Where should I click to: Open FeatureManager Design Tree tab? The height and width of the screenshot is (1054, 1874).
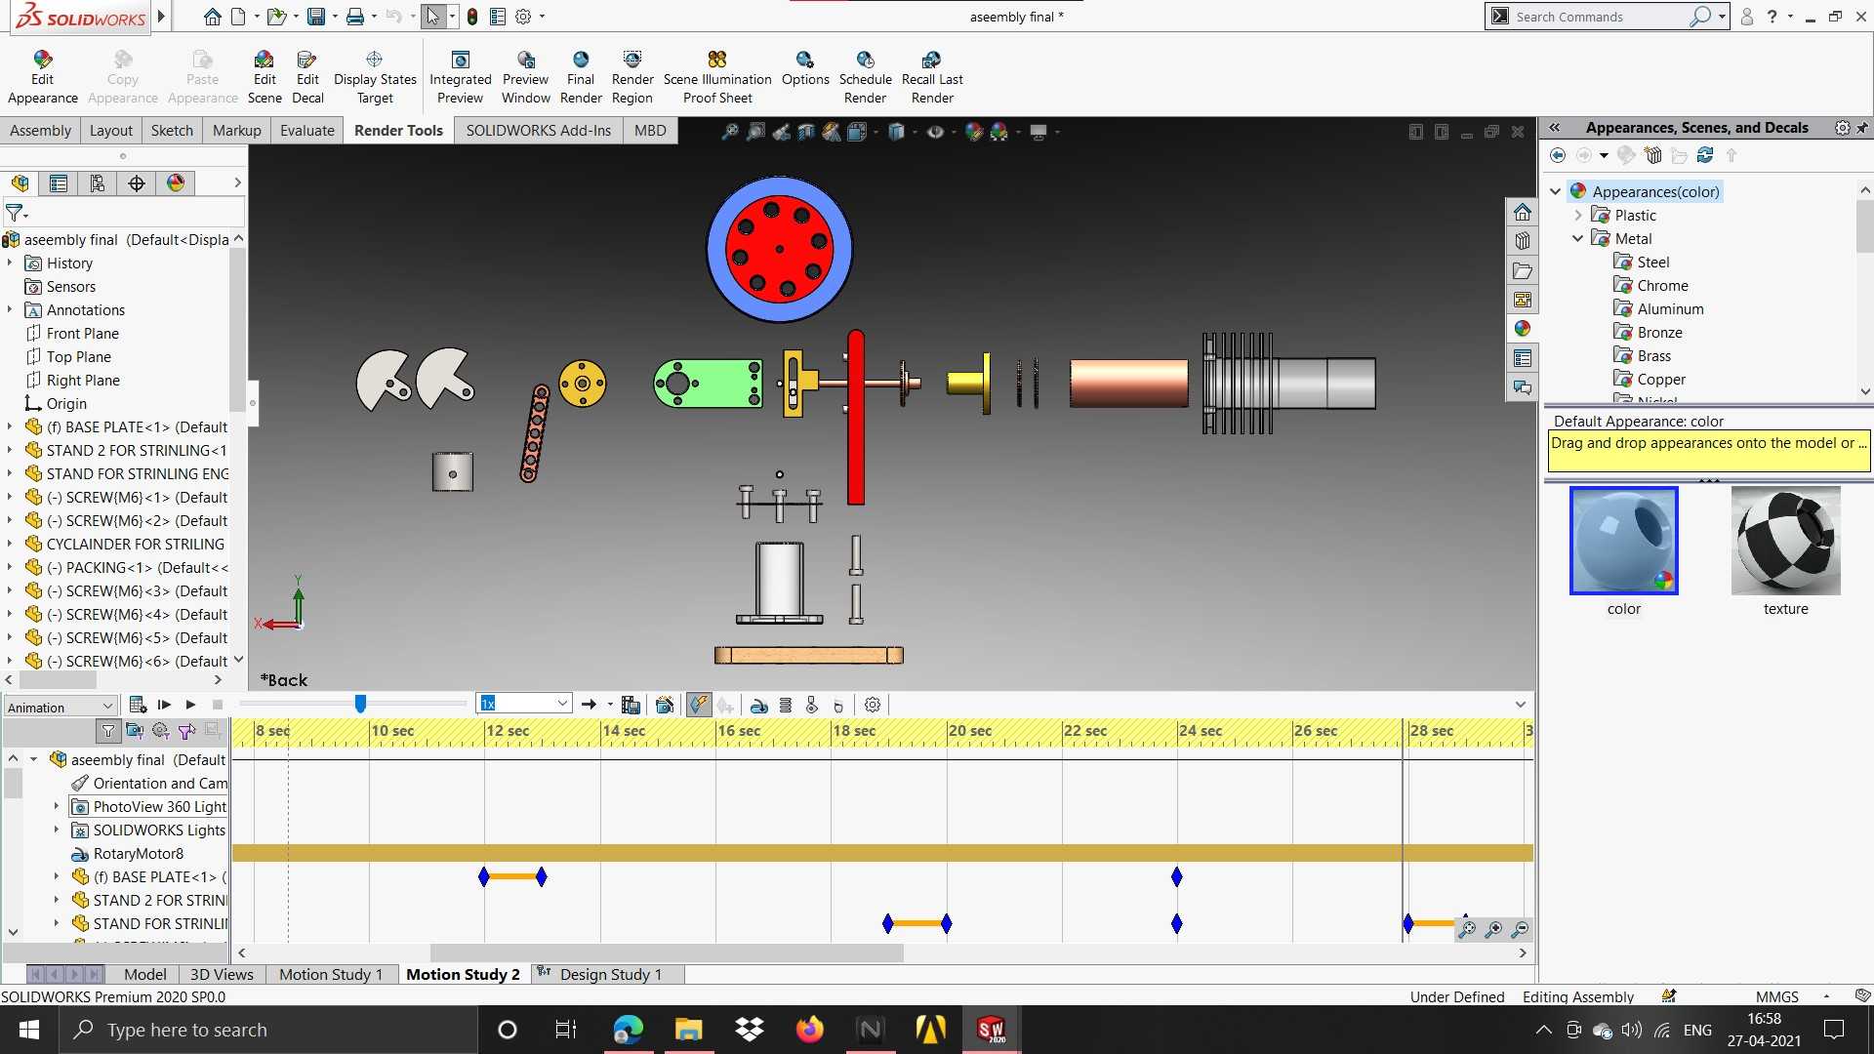20,183
